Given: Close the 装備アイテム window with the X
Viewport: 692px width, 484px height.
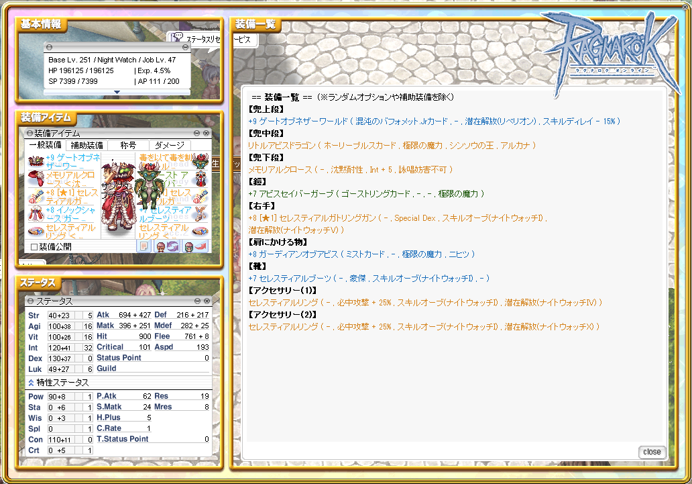Looking at the screenshot, I should click(206, 133).
